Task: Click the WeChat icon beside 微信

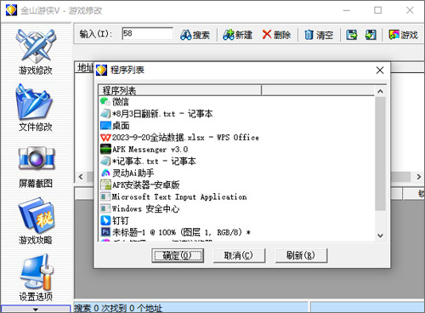Action: coord(105,101)
